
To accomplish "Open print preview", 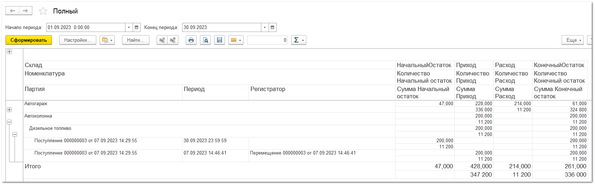I will click(x=205, y=40).
